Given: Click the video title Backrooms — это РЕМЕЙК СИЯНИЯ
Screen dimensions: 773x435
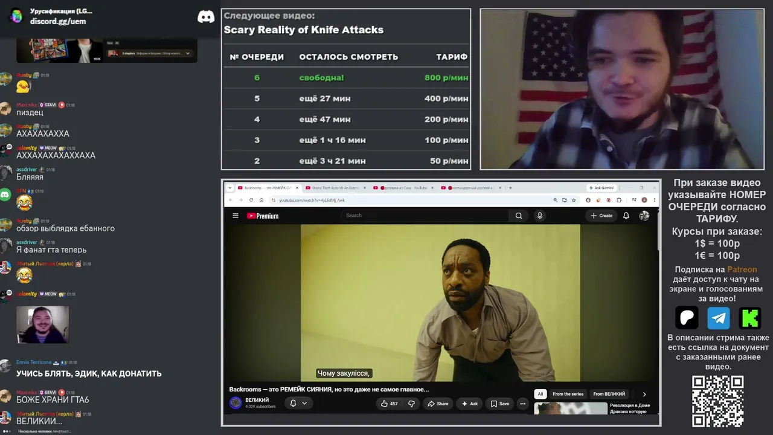Looking at the screenshot, I should pos(329,390).
